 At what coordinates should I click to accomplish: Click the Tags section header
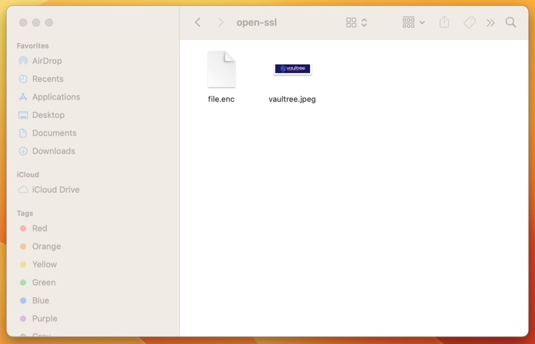point(25,213)
